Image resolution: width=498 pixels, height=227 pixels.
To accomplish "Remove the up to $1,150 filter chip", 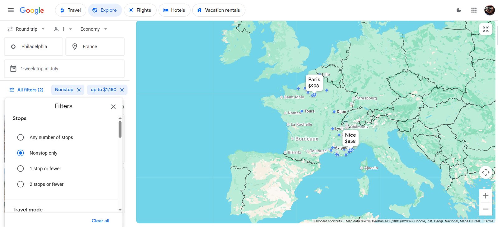I will coord(122,90).
